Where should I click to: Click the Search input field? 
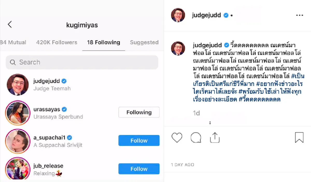point(86,62)
